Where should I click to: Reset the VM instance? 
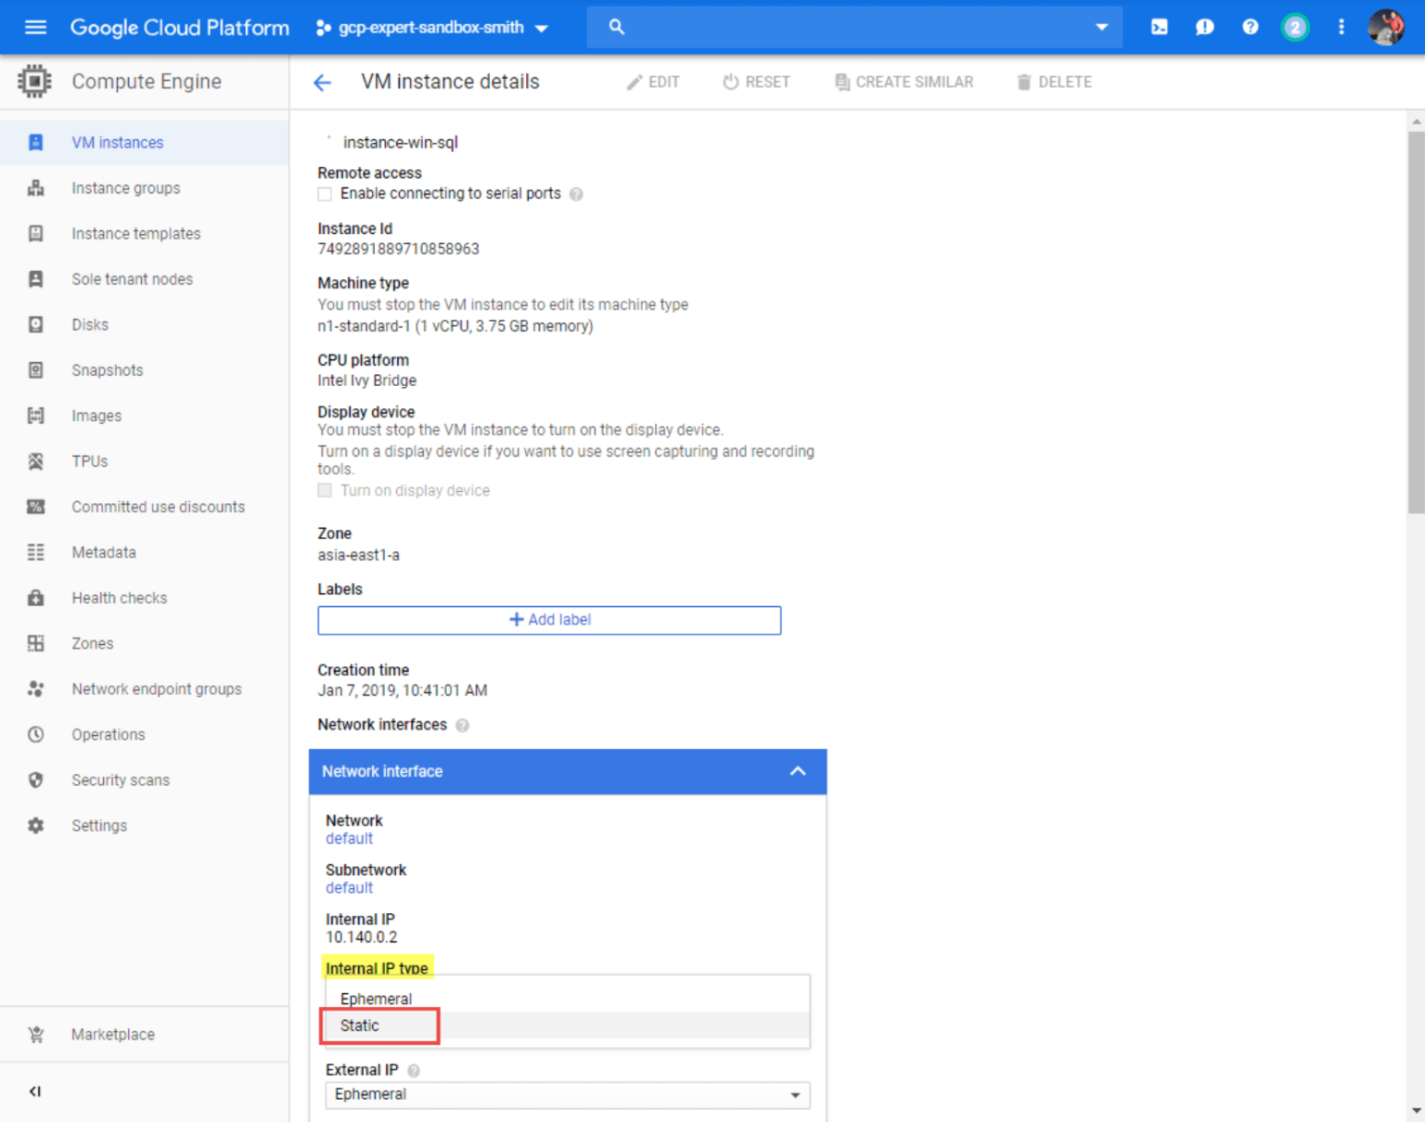coord(756,82)
